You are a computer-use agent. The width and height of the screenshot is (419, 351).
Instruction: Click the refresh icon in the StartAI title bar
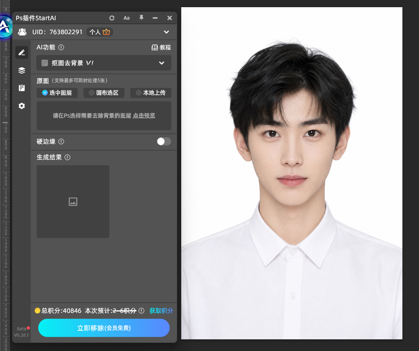pos(112,18)
